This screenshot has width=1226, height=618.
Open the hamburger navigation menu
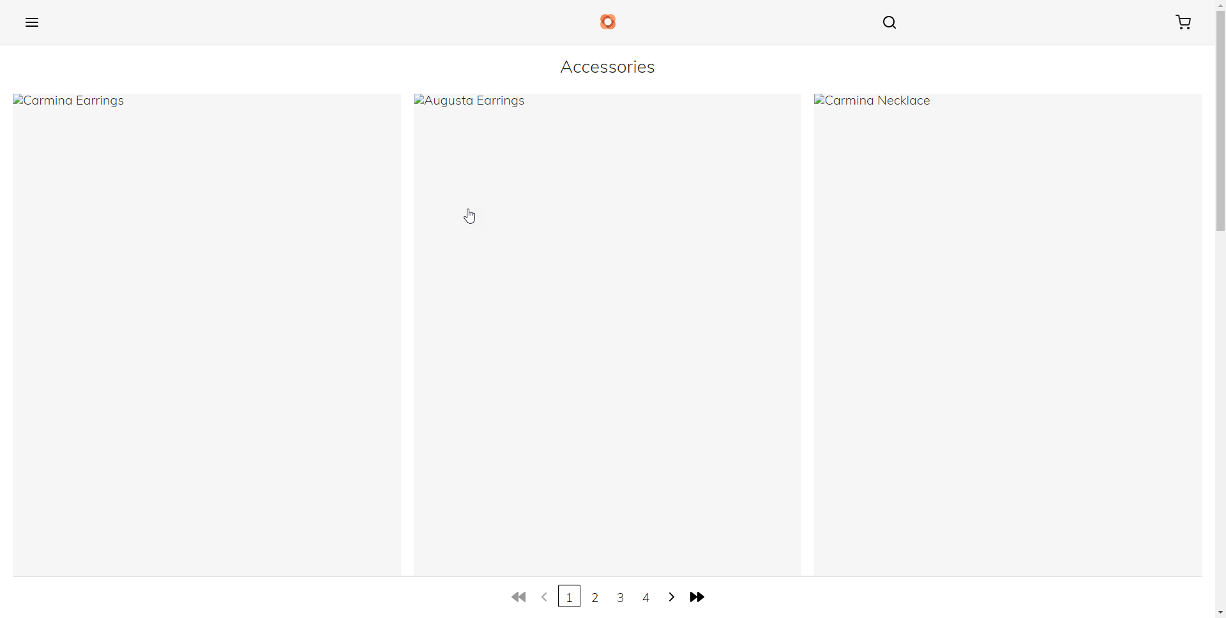32,23
